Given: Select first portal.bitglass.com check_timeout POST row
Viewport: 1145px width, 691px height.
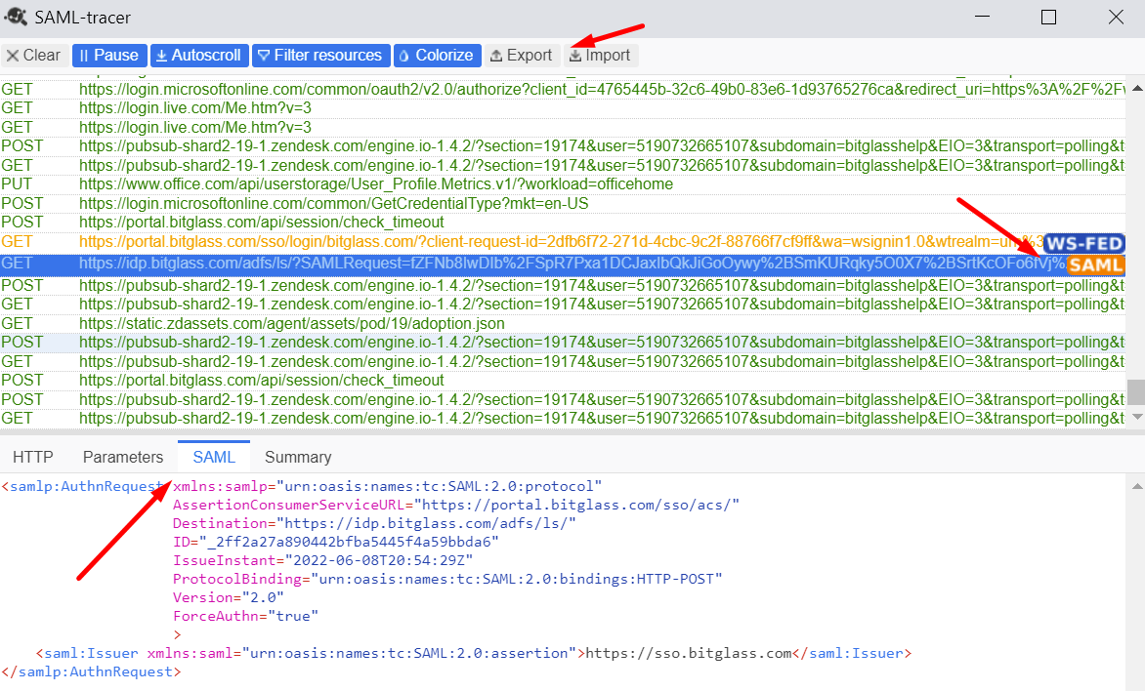Looking at the screenshot, I should coord(563,222).
